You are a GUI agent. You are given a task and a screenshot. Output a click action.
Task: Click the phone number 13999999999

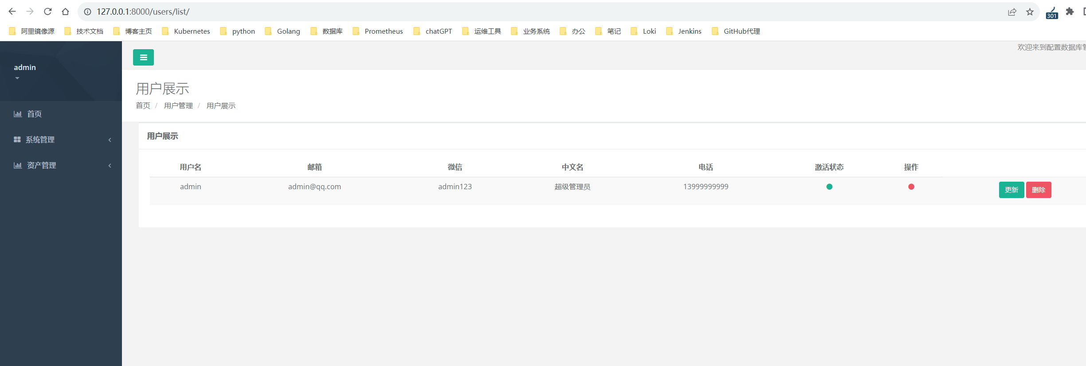pyautogui.click(x=706, y=187)
